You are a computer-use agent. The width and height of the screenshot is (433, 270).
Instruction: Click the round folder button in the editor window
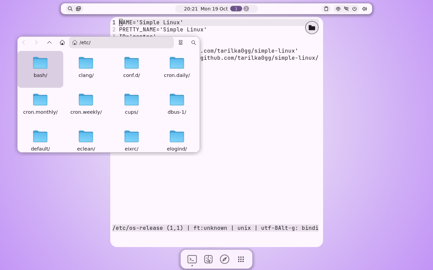coord(312,28)
